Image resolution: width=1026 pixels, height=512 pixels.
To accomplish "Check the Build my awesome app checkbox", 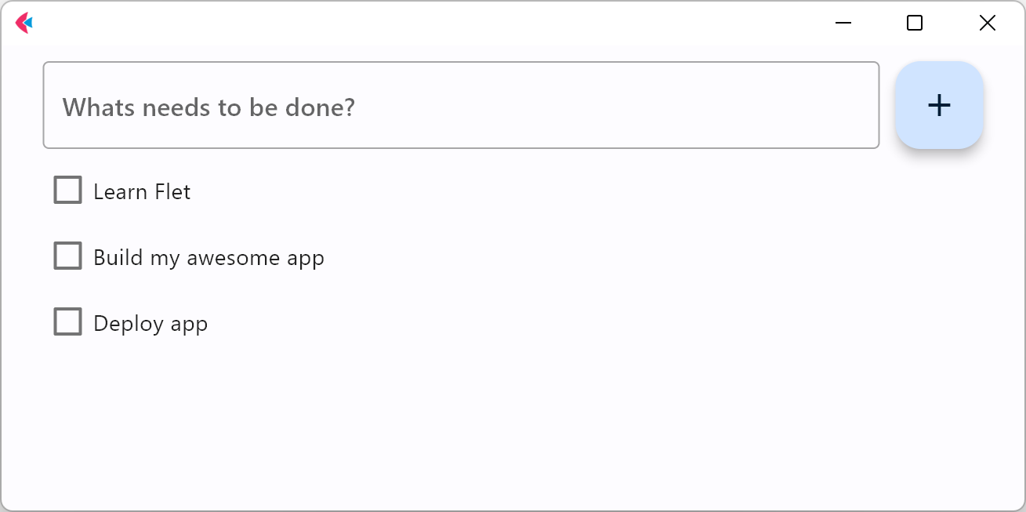I will [67, 256].
